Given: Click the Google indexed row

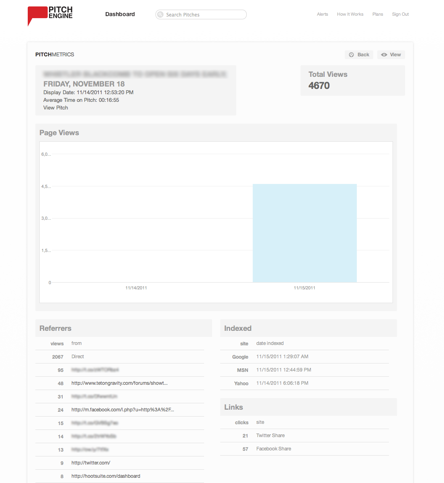Looking at the screenshot, I should (x=305, y=357).
